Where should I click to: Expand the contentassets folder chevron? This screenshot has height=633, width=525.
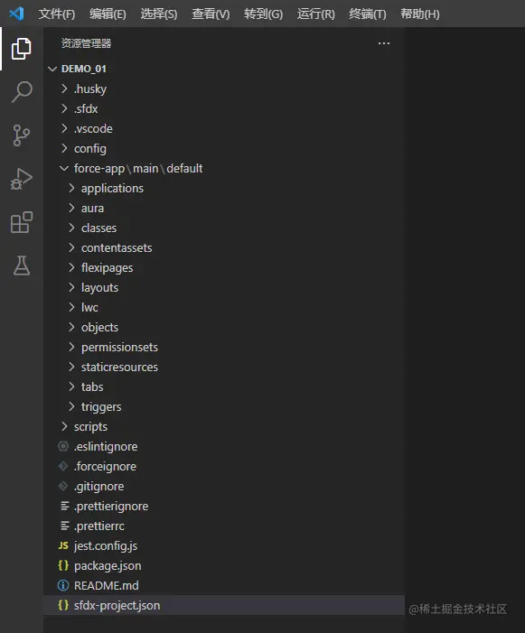point(71,247)
